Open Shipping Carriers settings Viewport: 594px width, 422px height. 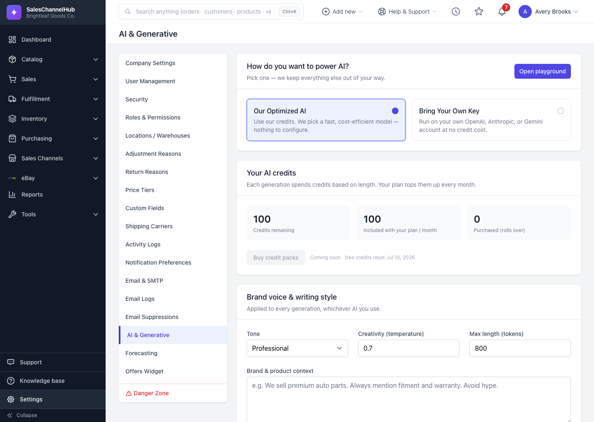(x=173, y=226)
